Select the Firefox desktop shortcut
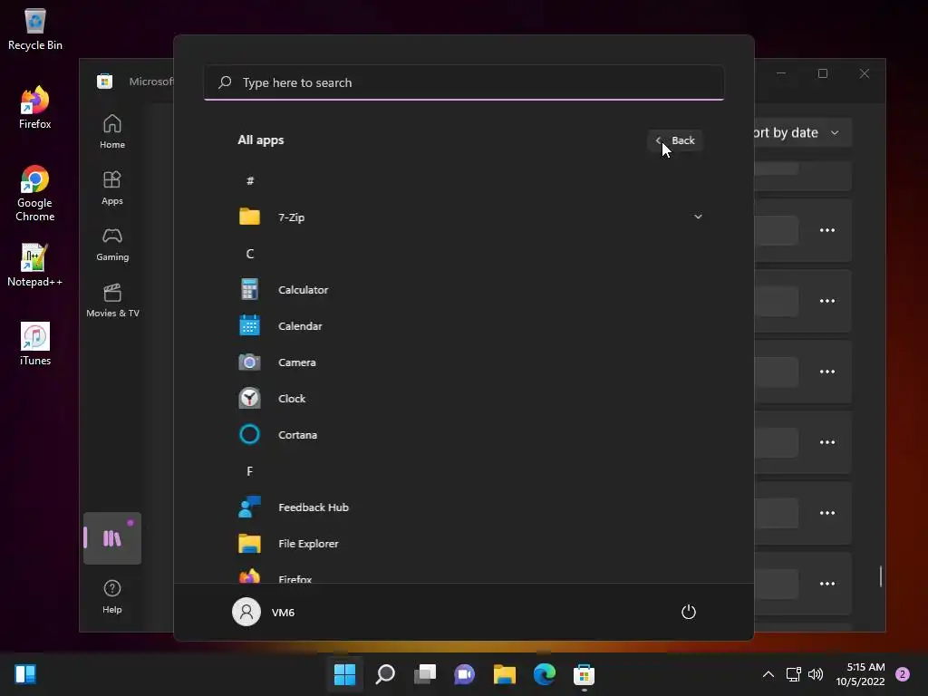This screenshot has width=928, height=696. pyautogui.click(x=35, y=108)
